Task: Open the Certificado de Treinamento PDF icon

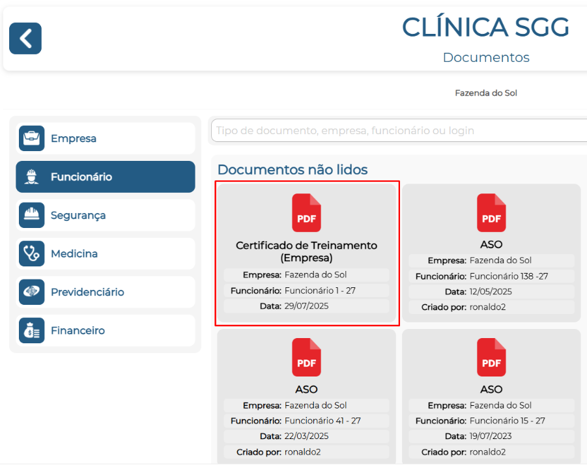Action: [x=306, y=213]
